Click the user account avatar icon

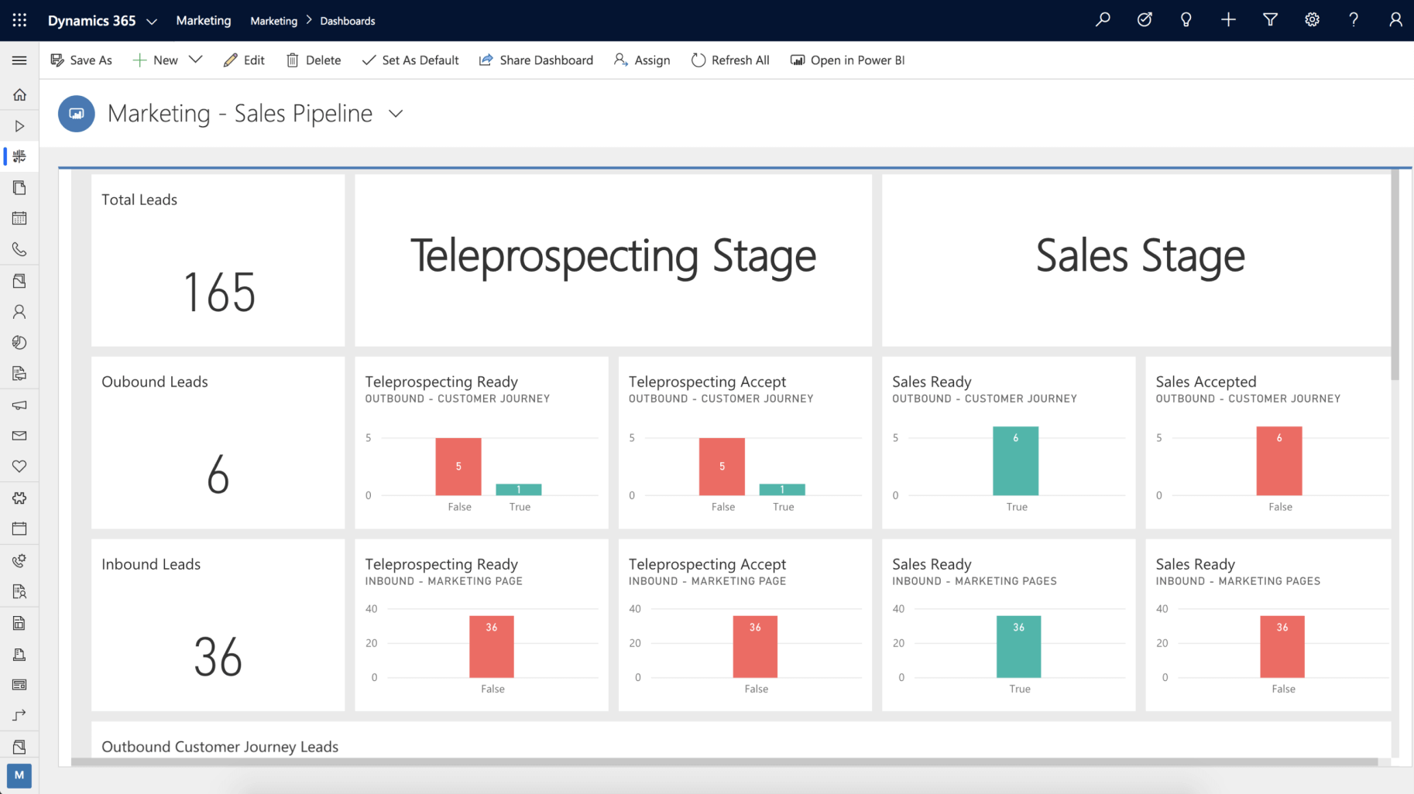click(1395, 20)
